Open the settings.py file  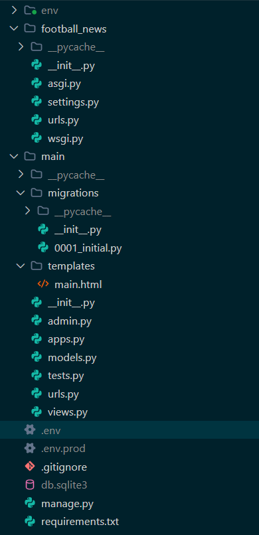coord(73,102)
